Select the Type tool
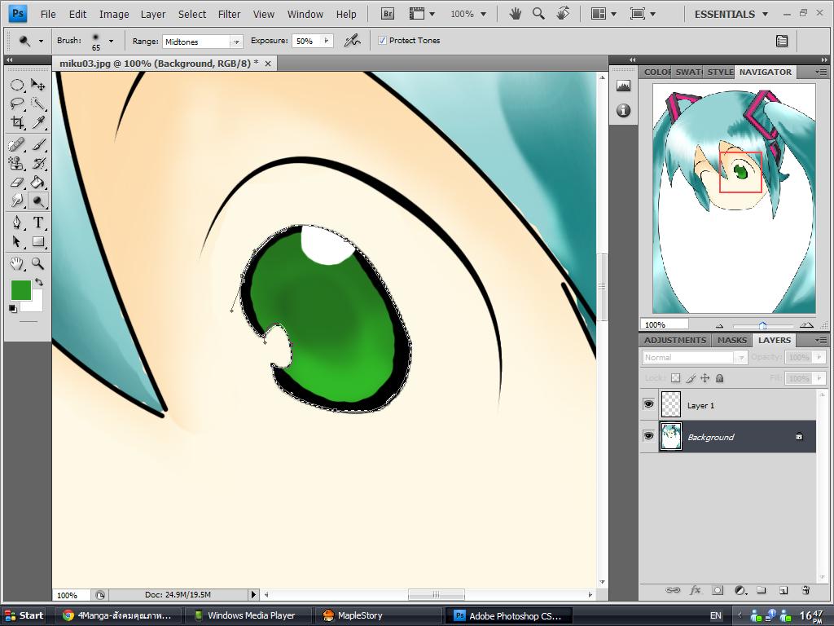Image resolution: width=834 pixels, height=626 pixels. (37, 223)
